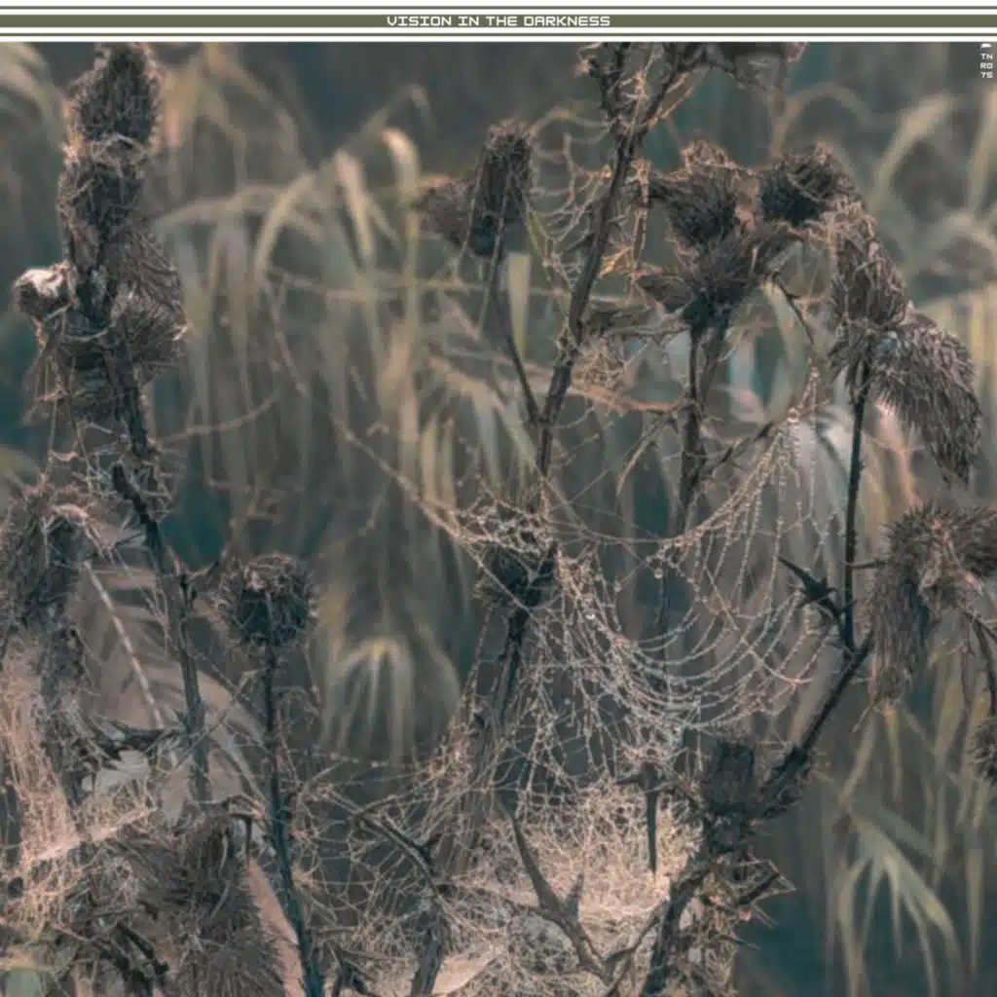Click the round thistle head at lower left-center
This screenshot has height=997, width=997.
click(267, 601)
